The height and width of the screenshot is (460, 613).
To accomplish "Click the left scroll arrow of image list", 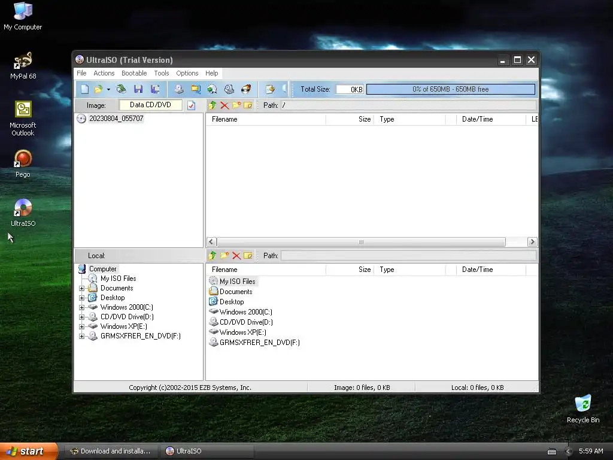I will click(211, 242).
